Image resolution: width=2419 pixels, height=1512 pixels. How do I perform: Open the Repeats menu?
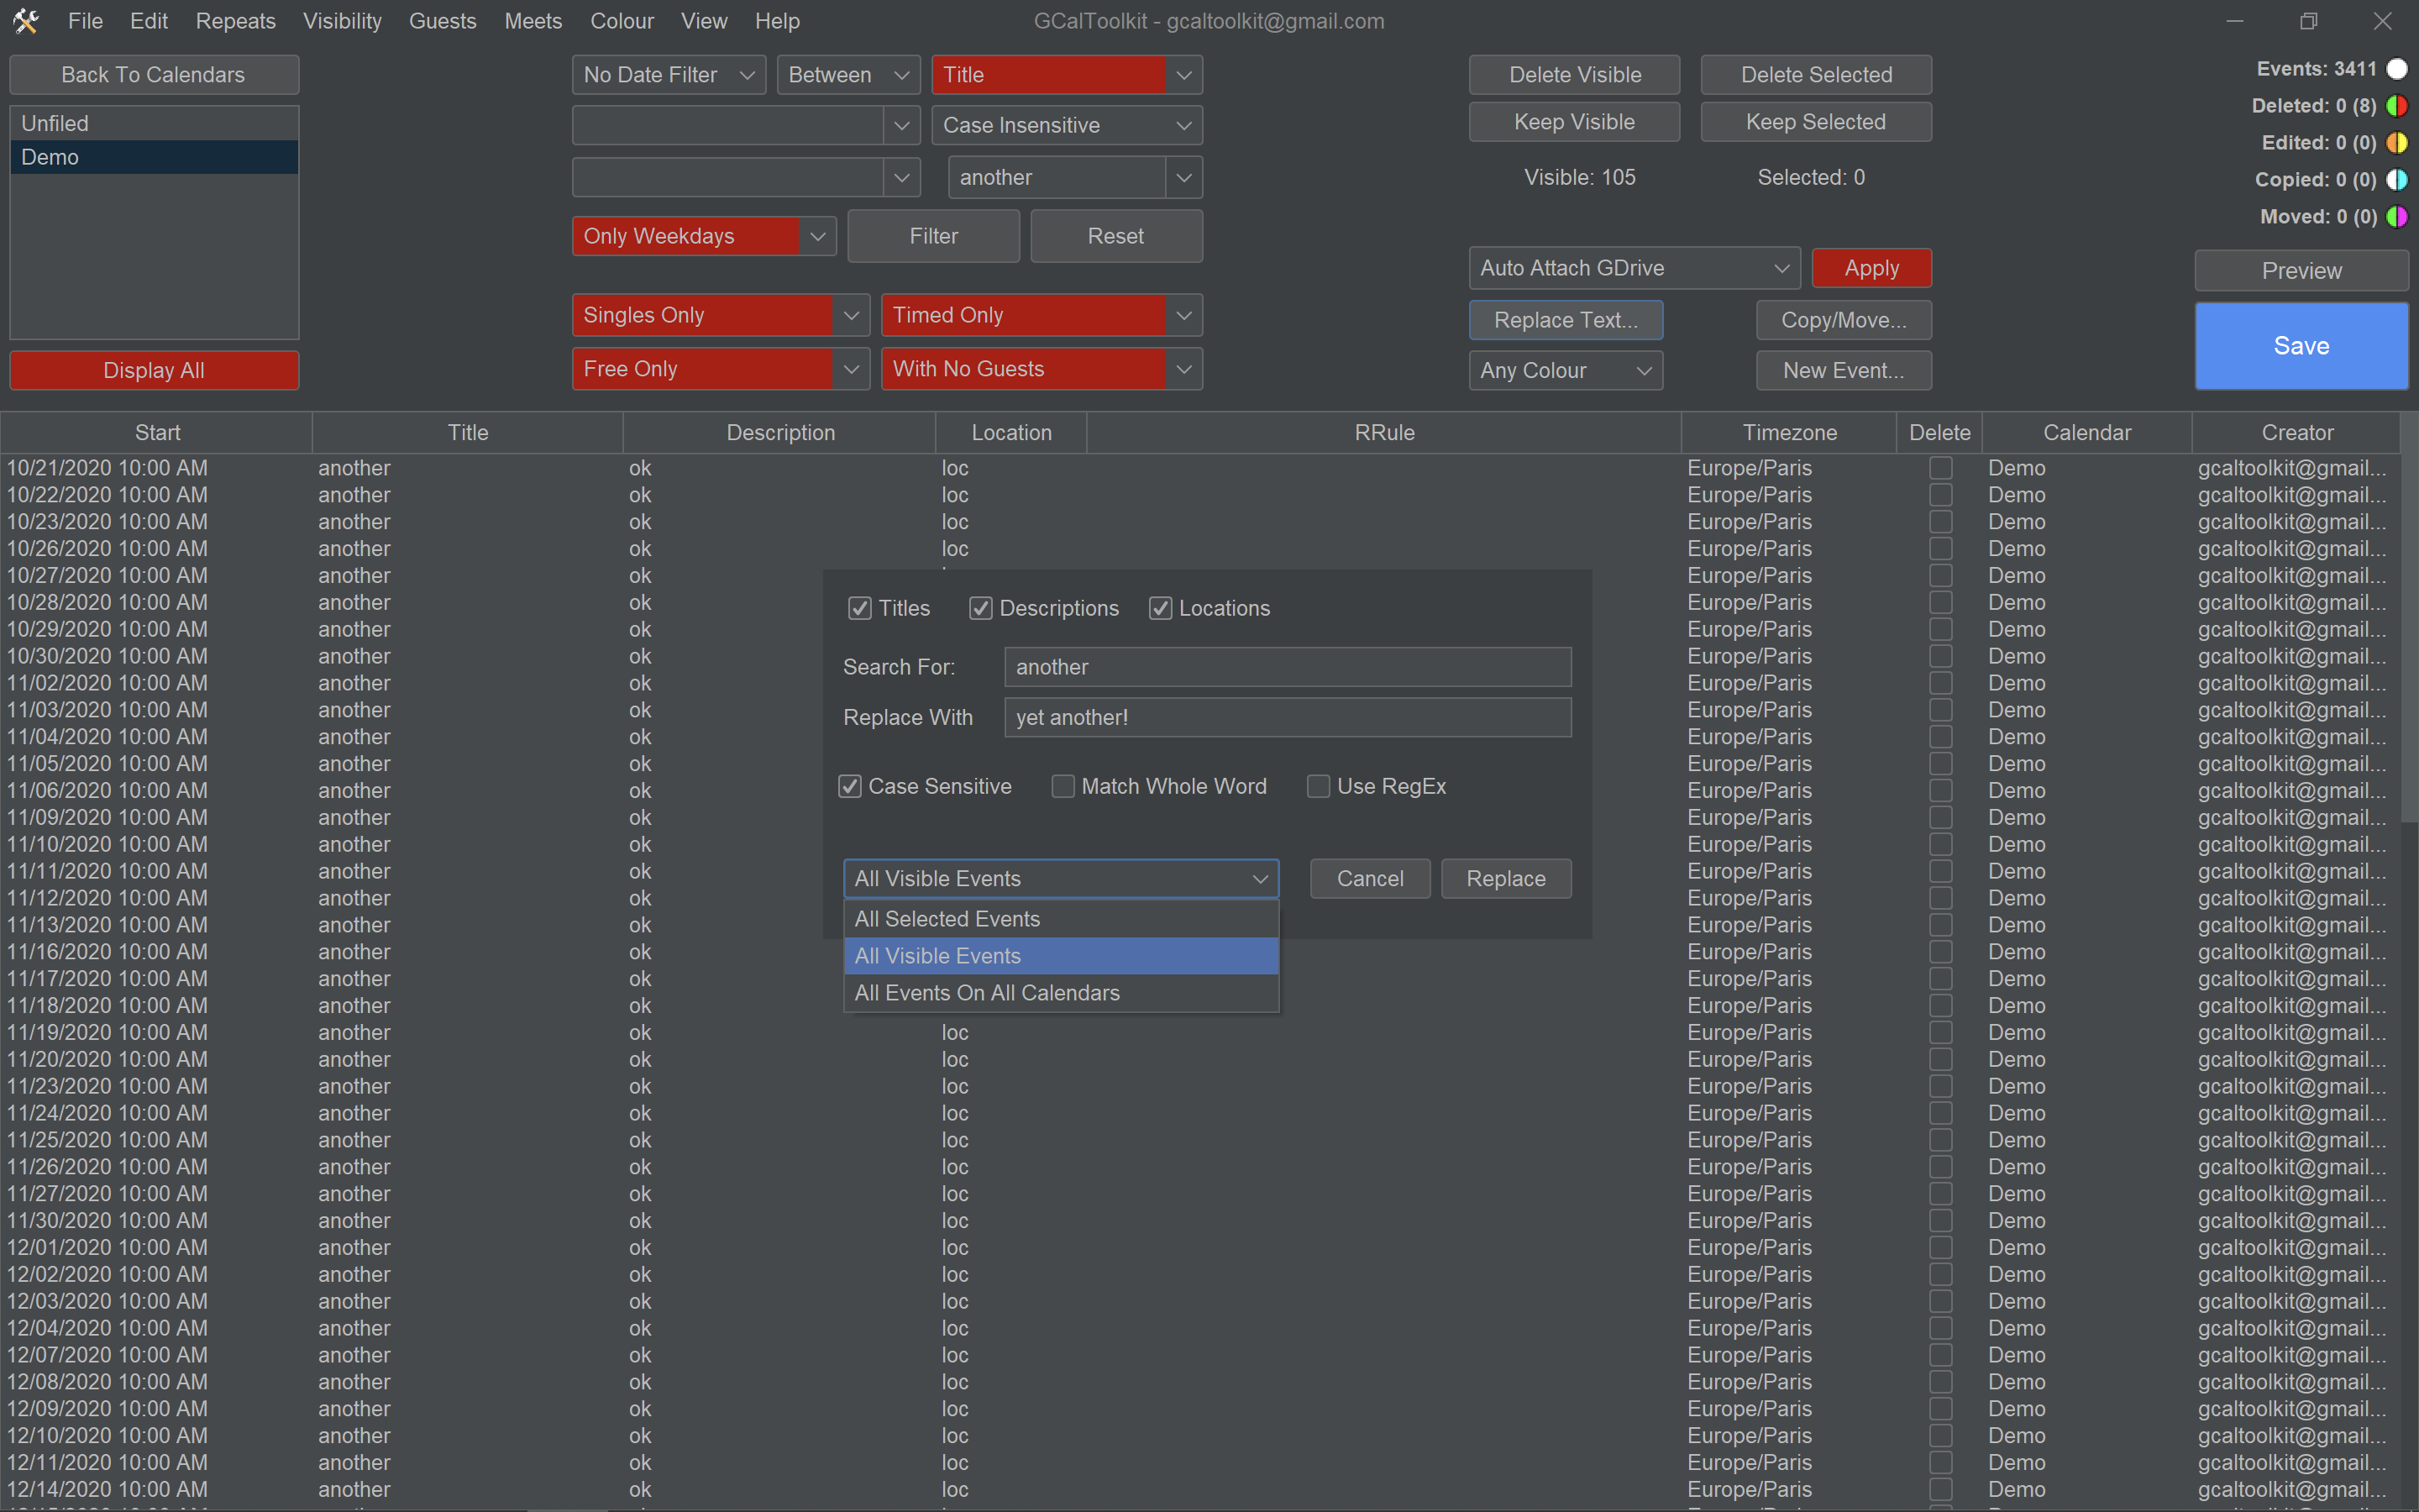click(x=235, y=20)
